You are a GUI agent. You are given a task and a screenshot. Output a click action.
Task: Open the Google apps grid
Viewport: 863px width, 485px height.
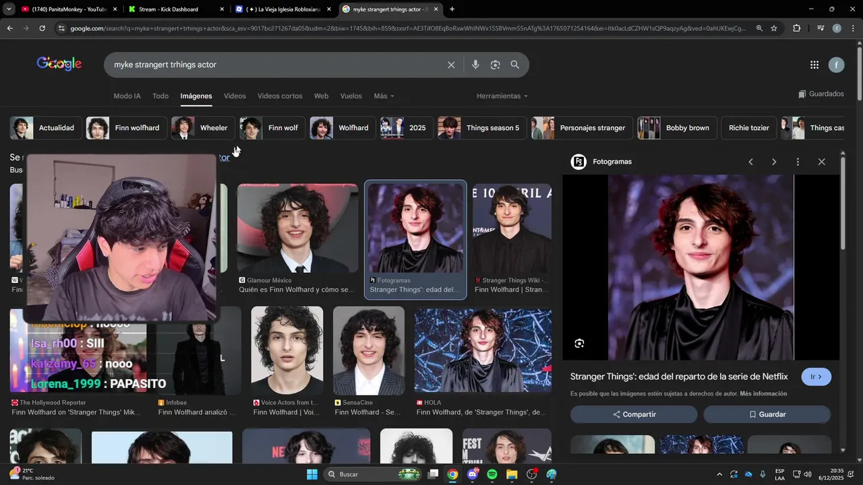(814, 65)
